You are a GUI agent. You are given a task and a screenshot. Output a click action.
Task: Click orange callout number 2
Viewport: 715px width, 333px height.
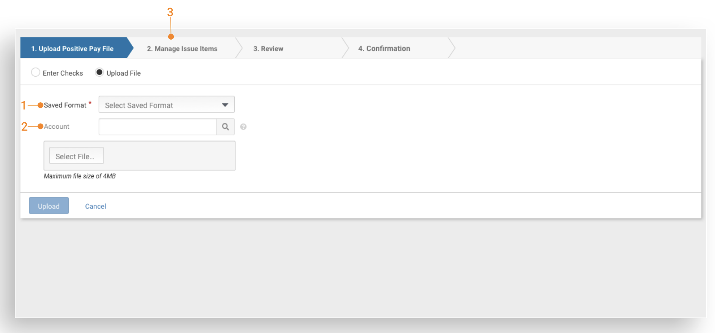point(24,126)
